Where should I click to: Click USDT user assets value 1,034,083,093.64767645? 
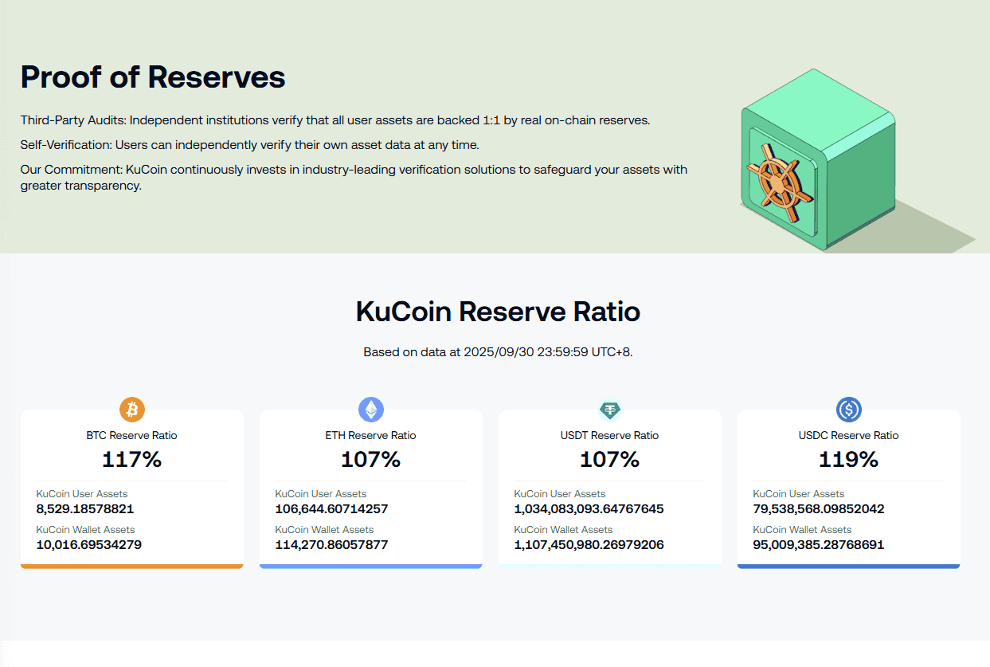click(x=589, y=508)
